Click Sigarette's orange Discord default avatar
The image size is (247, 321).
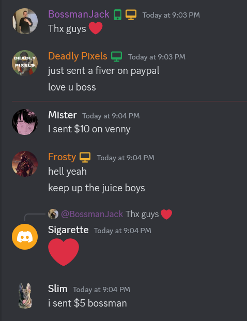click(x=25, y=237)
